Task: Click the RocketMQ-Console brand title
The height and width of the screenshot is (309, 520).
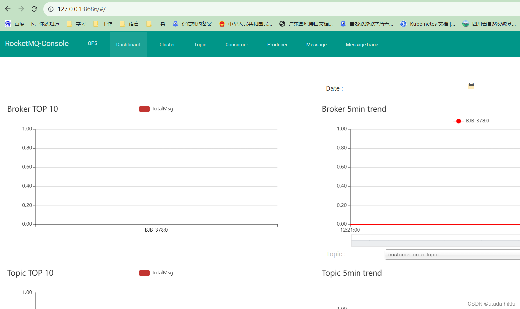Action: (37, 43)
